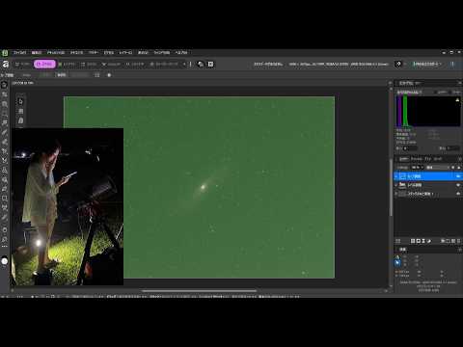Click the white dot icon in the context toolbar
The image size is (463, 347).
[x=109, y=75]
